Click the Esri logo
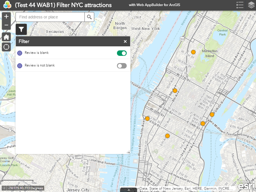 click(x=246, y=186)
